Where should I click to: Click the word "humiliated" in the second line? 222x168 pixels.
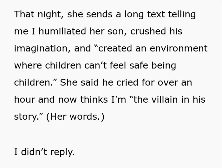62,31
